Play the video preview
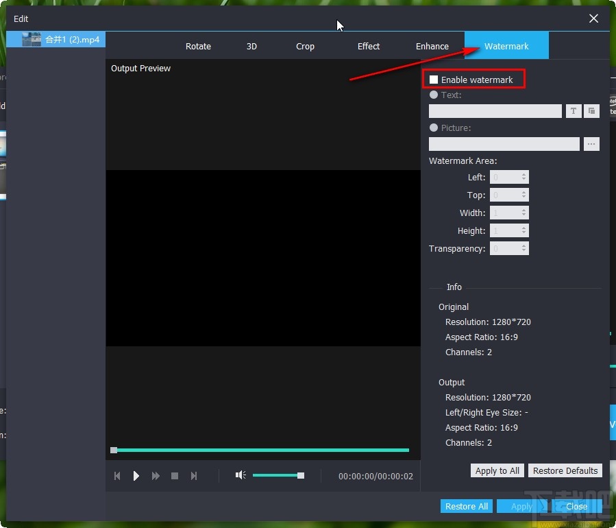 tap(136, 476)
